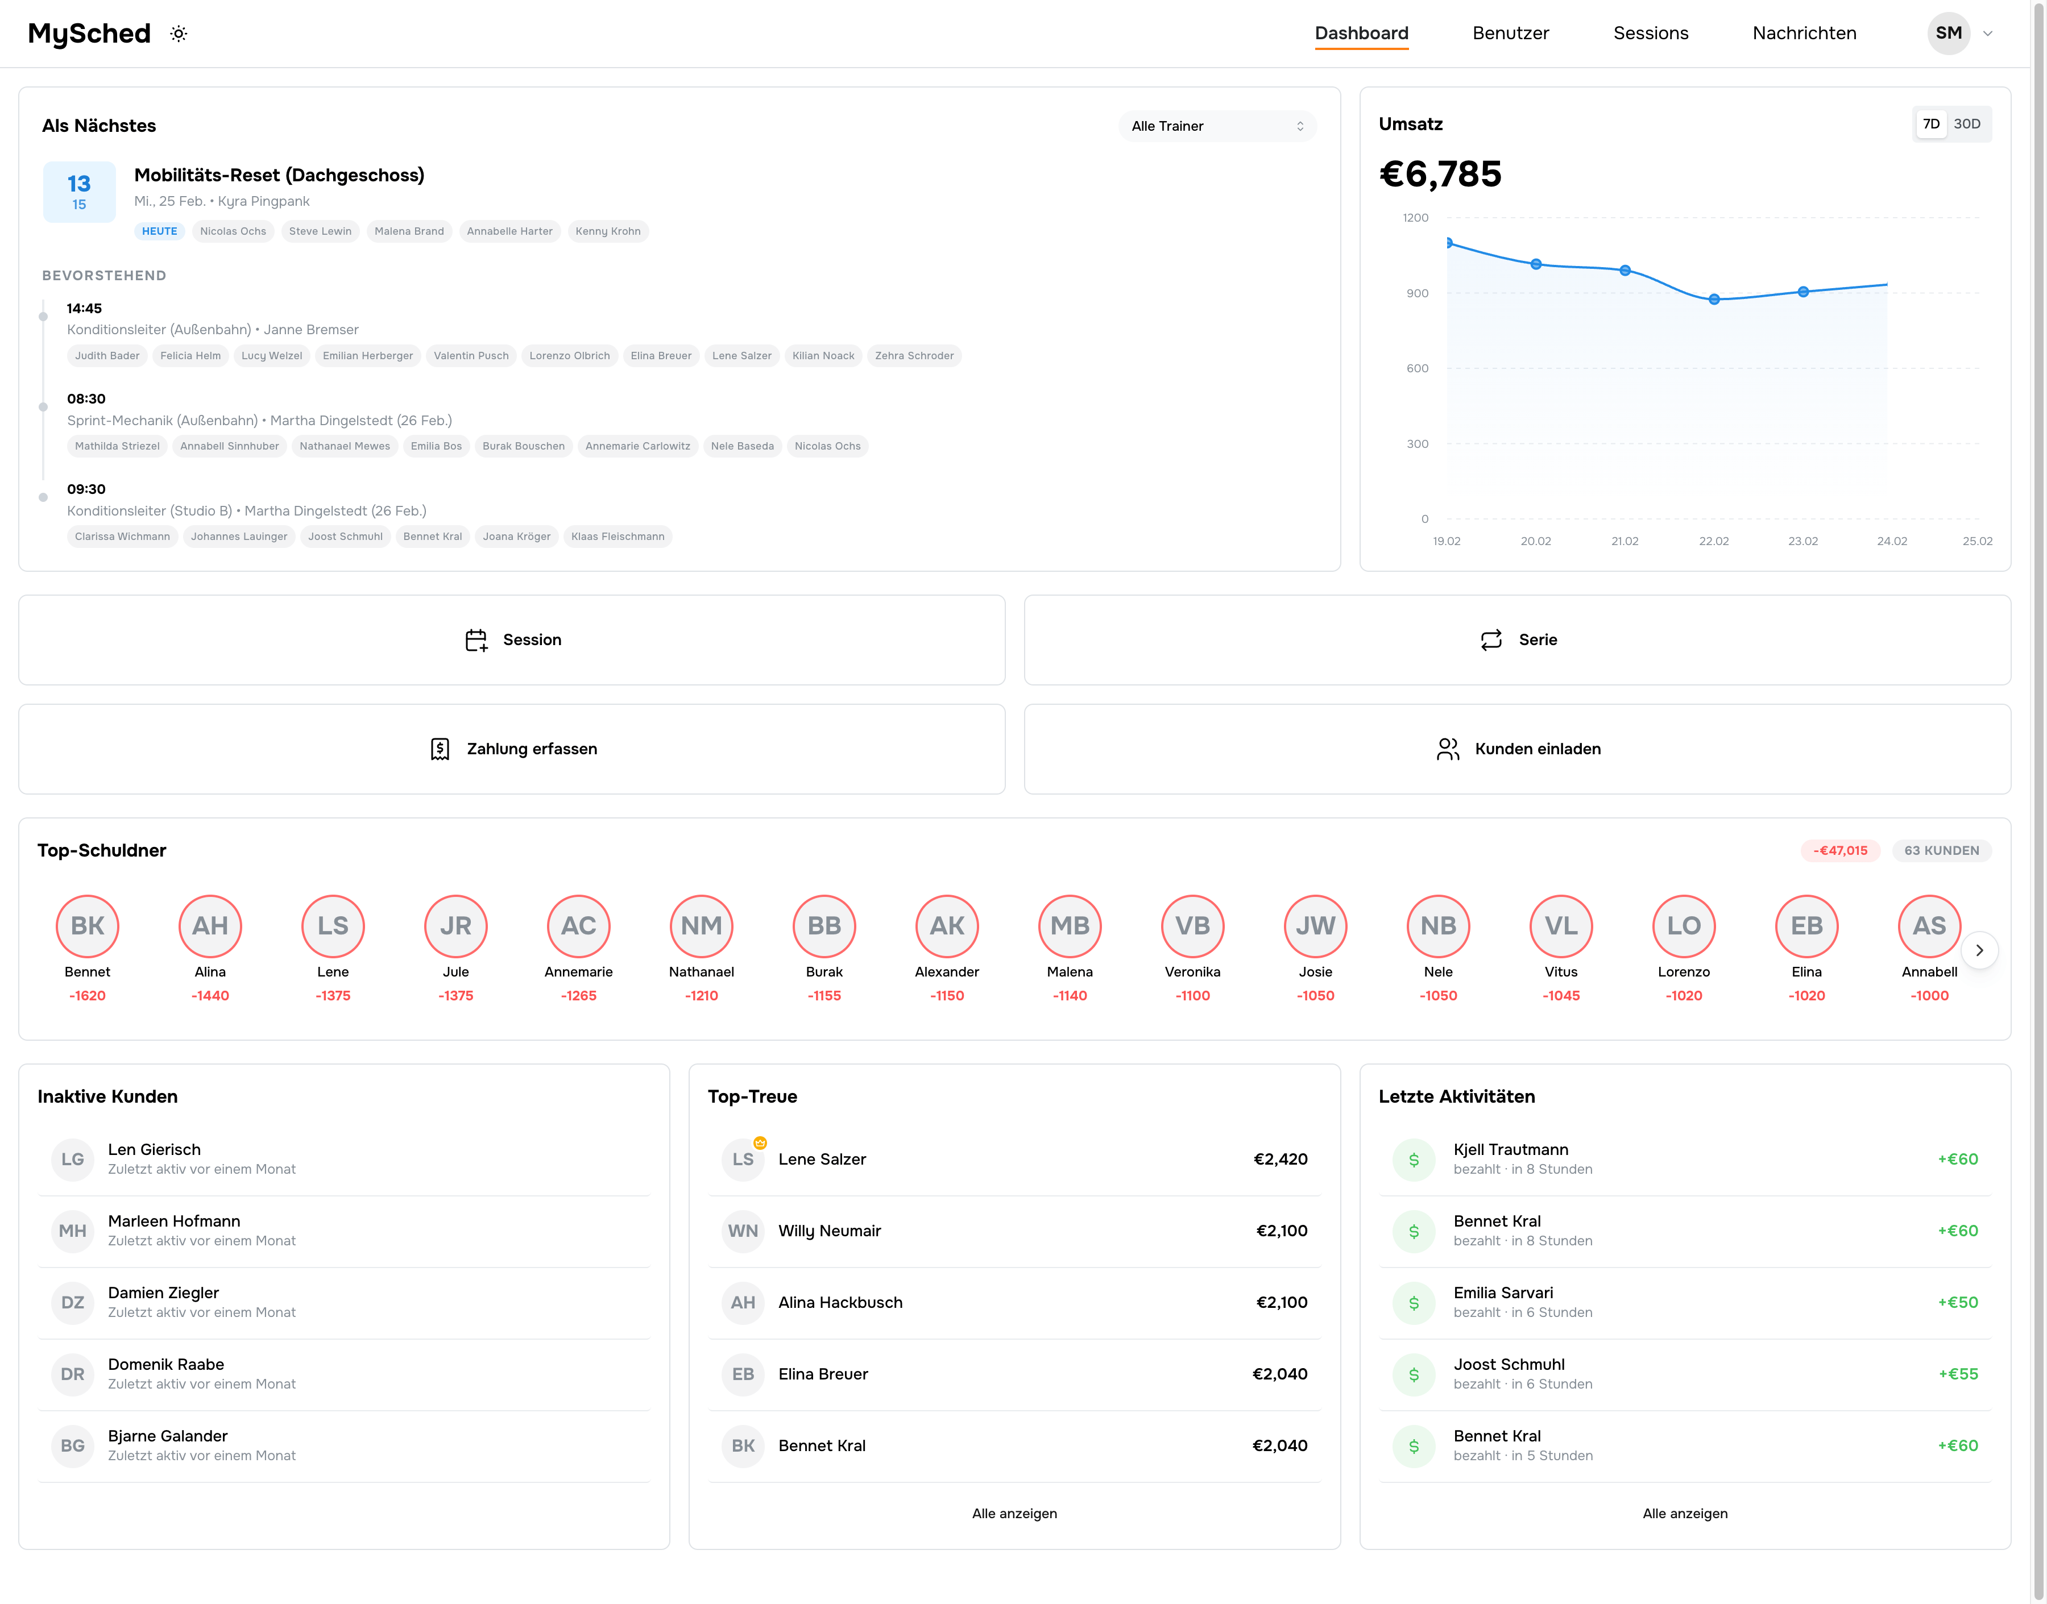Select the Nicolas Ochs participant tag
Screen dimensions: 2047x1604
click(233, 231)
